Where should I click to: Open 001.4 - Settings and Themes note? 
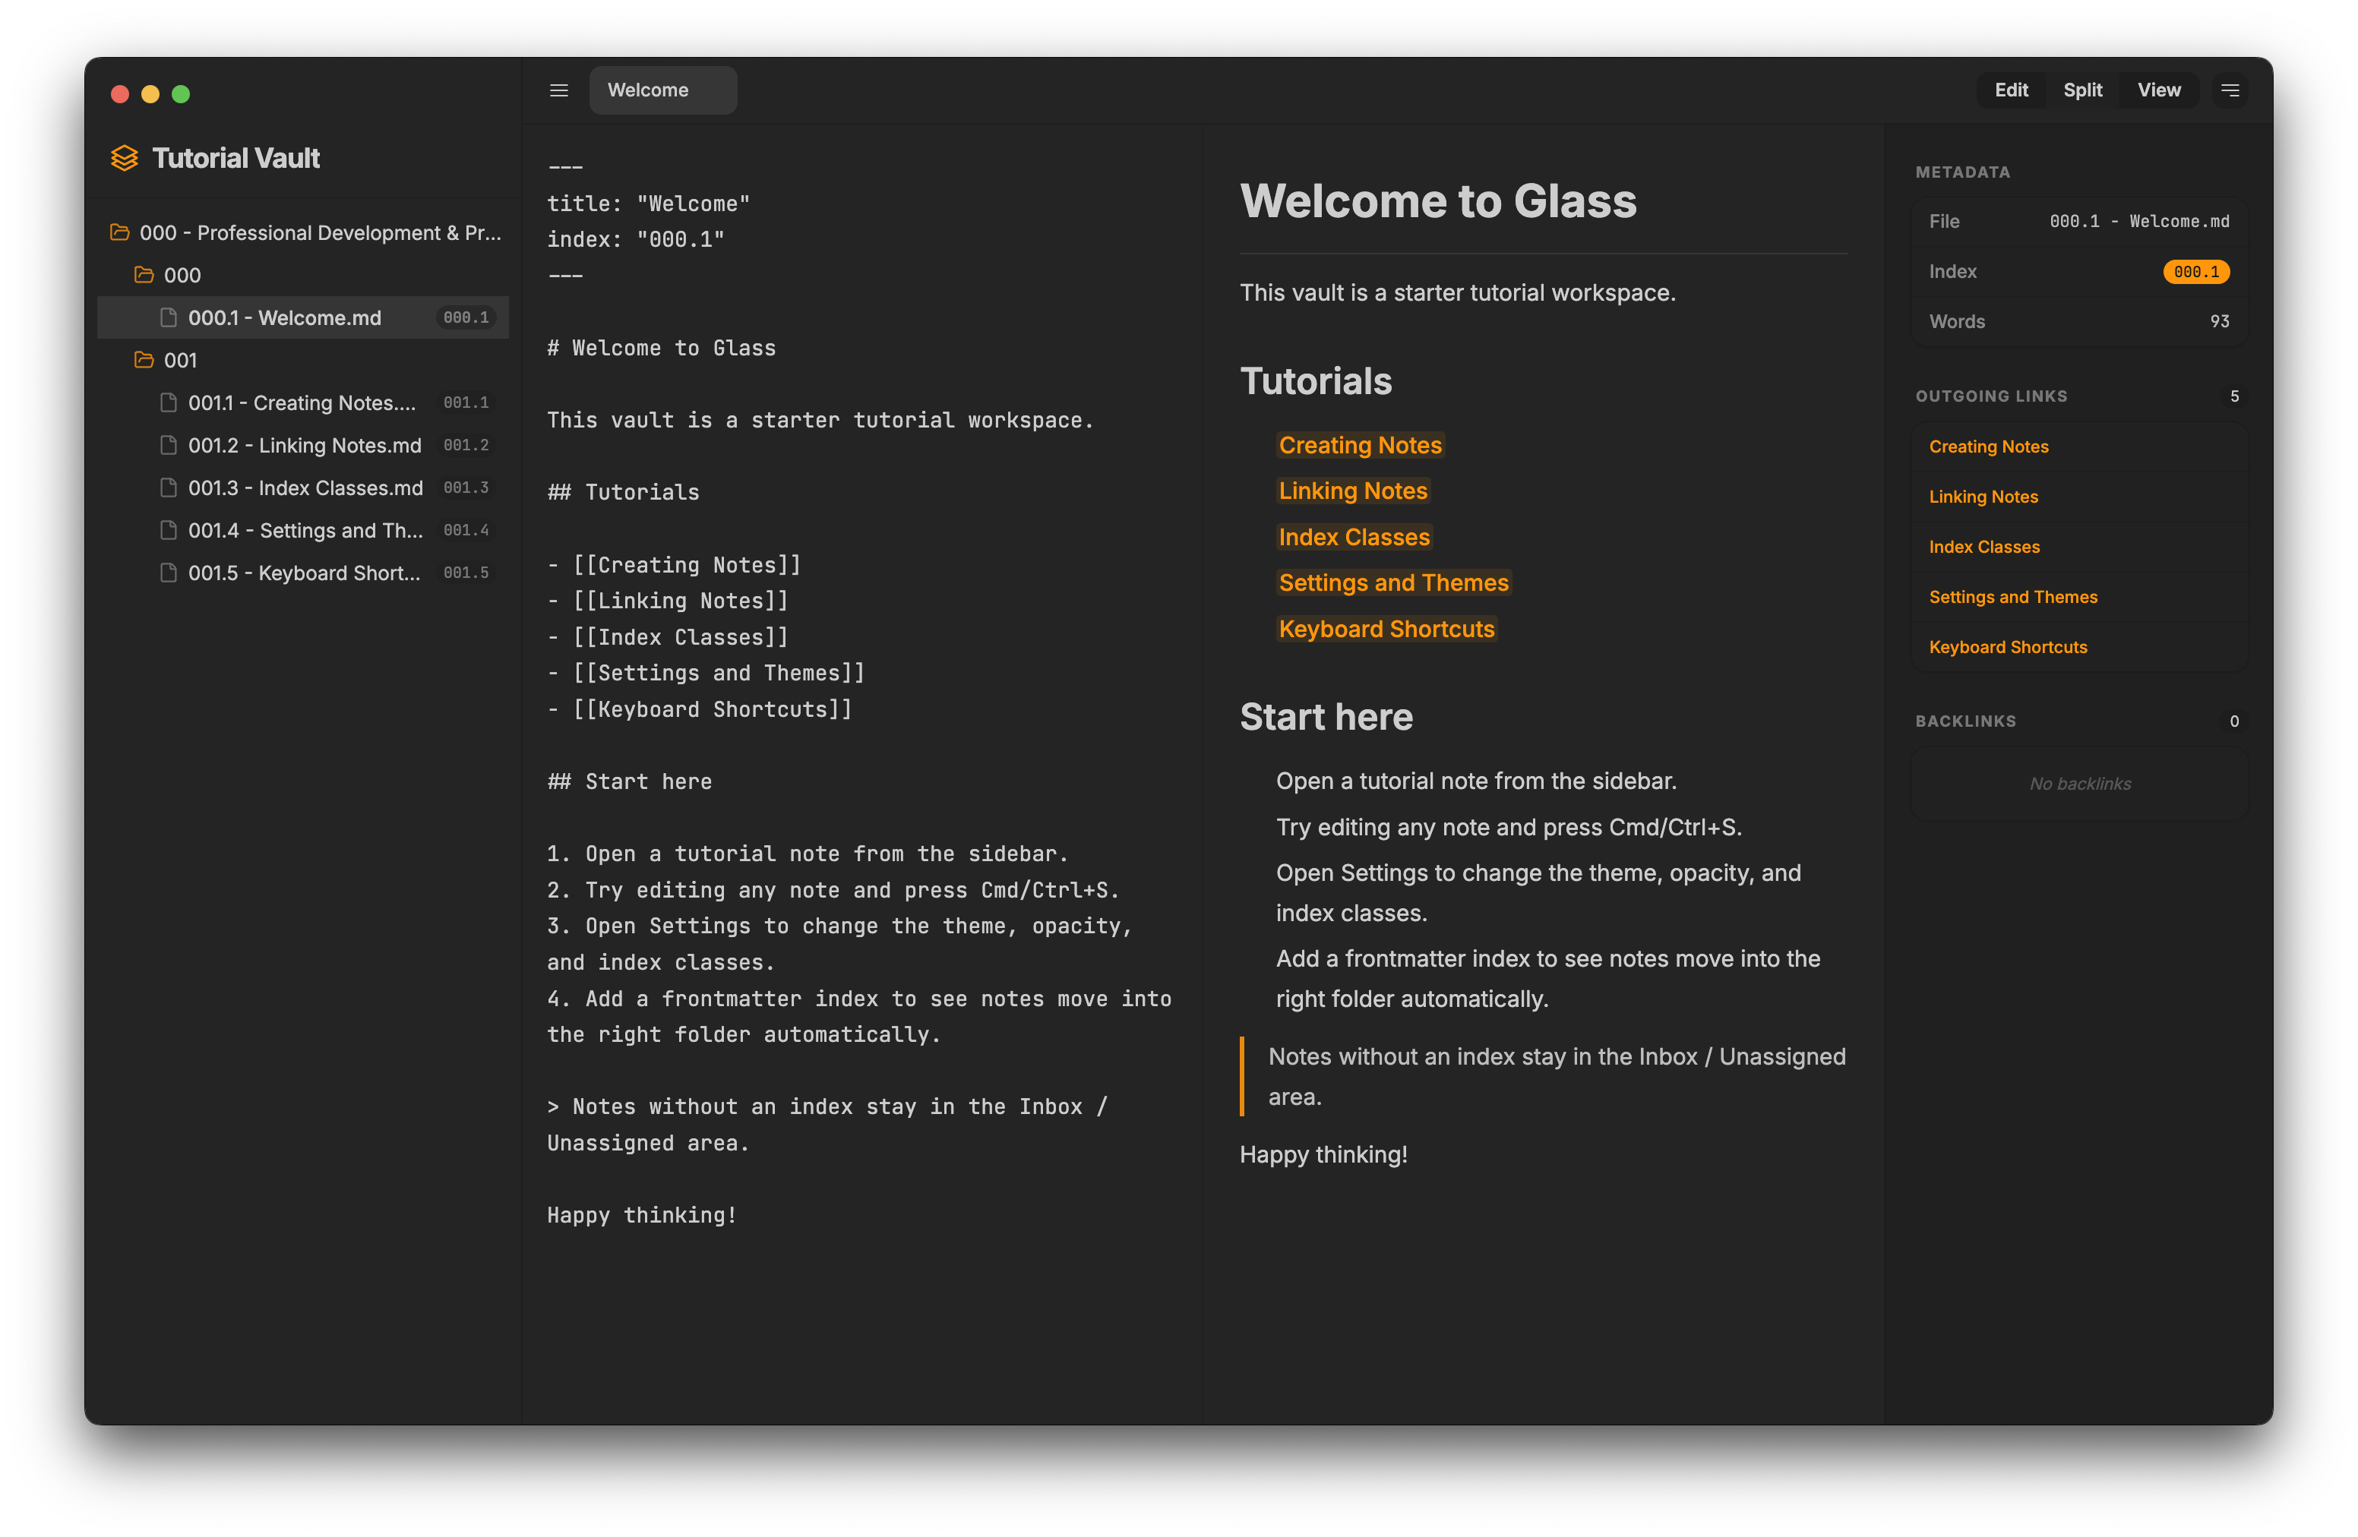tap(304, 531)
